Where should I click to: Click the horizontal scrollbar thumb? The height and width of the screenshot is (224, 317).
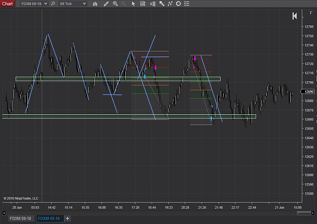click(x=304, y=213)
